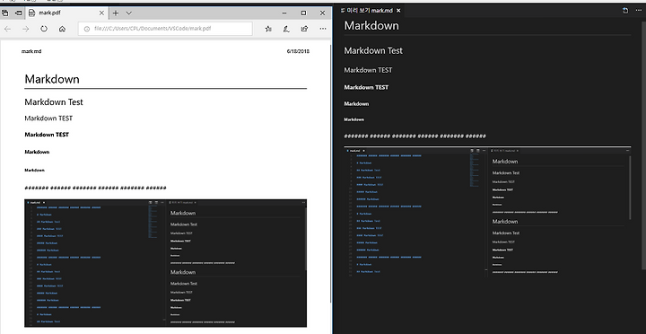The image size is (646, 334).
Task: Close the mark.pdf tab in Edge
Action: pos(101,13)
